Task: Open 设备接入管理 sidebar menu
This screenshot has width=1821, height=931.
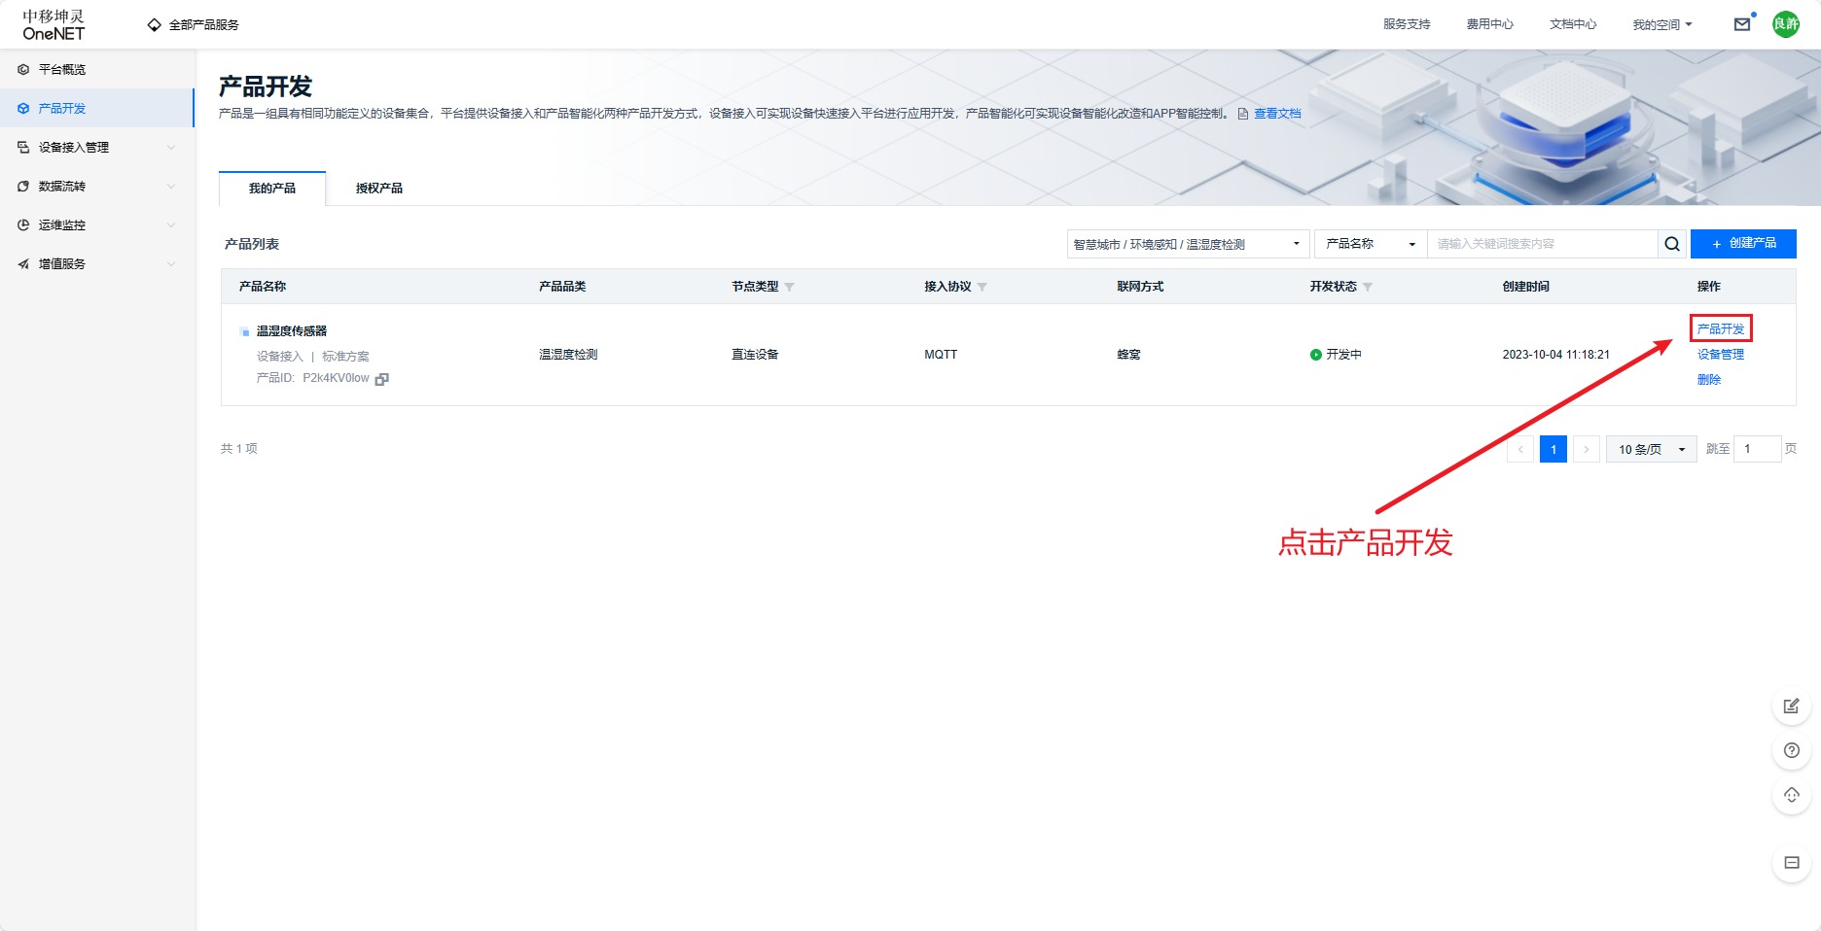Action: tap(97, 148)
